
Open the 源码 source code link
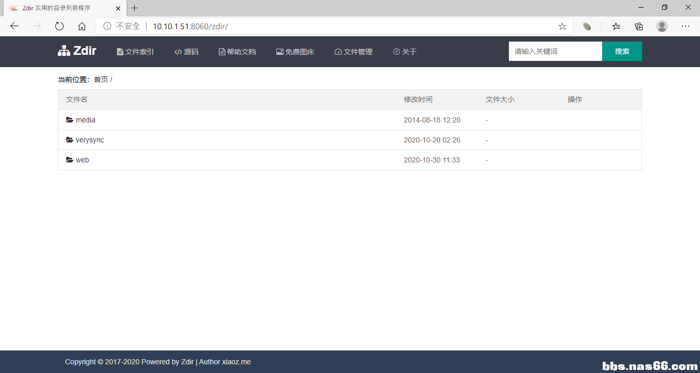[187, 52]
